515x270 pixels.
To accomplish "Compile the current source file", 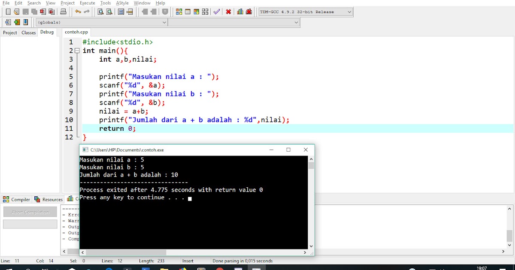I will click(179, 12).
